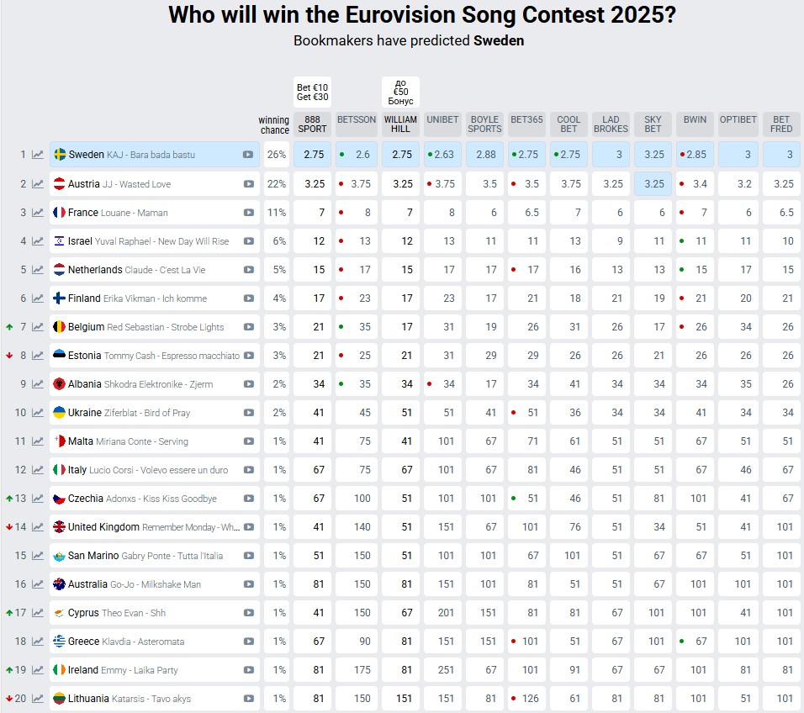This screenshot has width=804, height=713.
Task: Open the odds trend chart for France
Action: coord(37,212)
